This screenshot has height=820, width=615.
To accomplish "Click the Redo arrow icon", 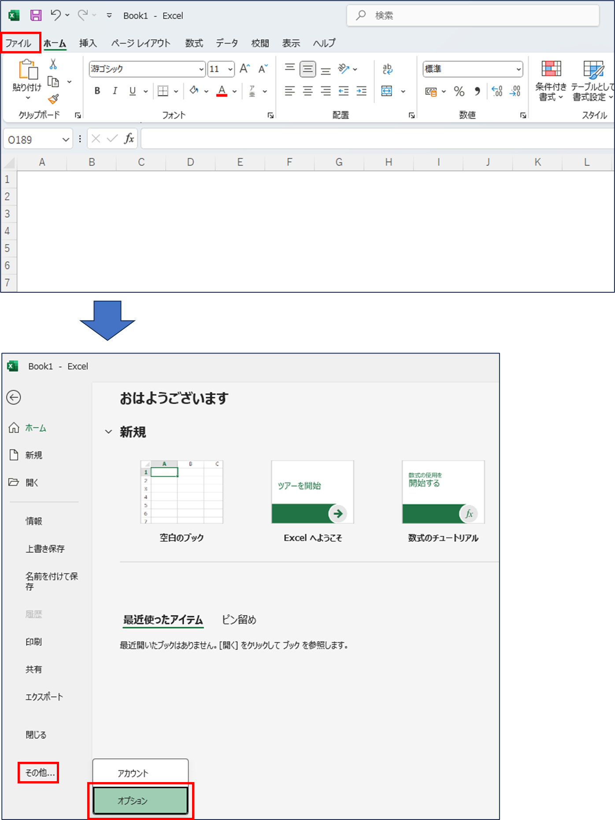I will pyautogui.click(x=83, y=15).
